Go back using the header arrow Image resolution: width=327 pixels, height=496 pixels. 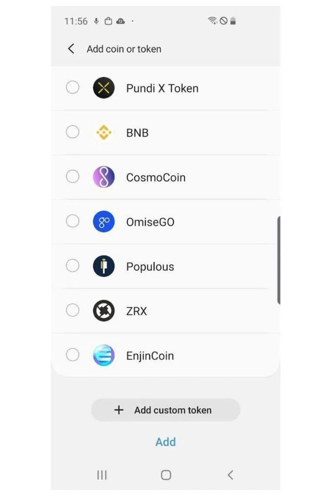coord(71,49)
